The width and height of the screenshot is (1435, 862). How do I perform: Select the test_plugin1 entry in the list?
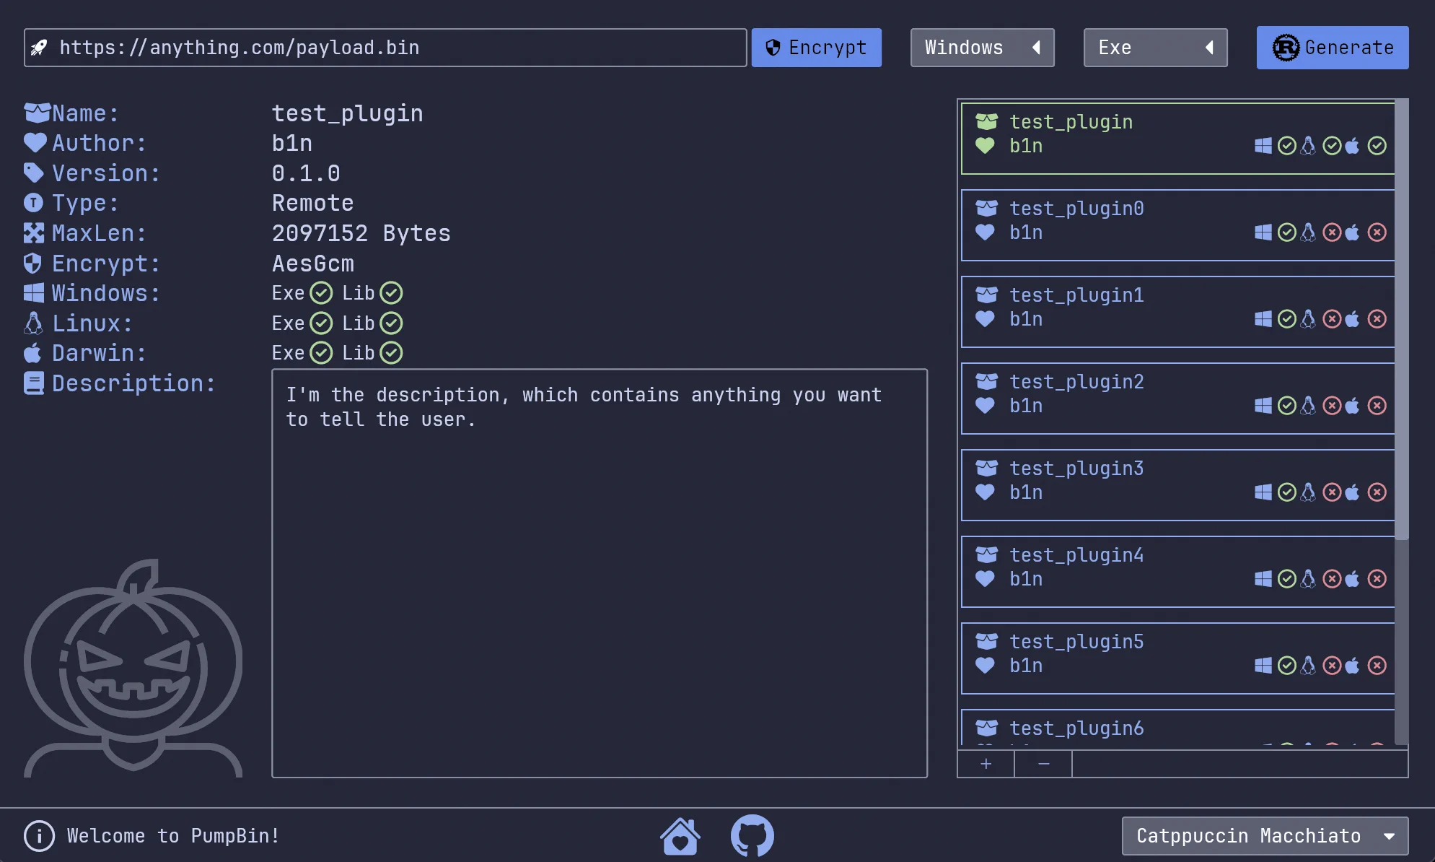tap(1178, 312)
